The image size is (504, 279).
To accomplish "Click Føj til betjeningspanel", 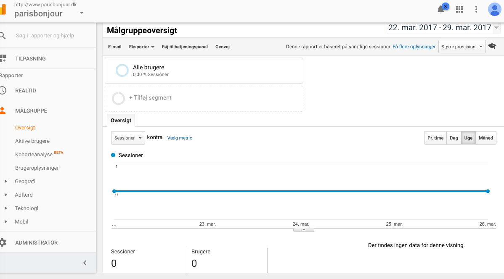I will (185, 47).
